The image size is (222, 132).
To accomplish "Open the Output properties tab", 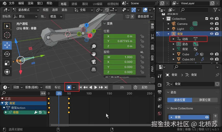I will (160, 92).
